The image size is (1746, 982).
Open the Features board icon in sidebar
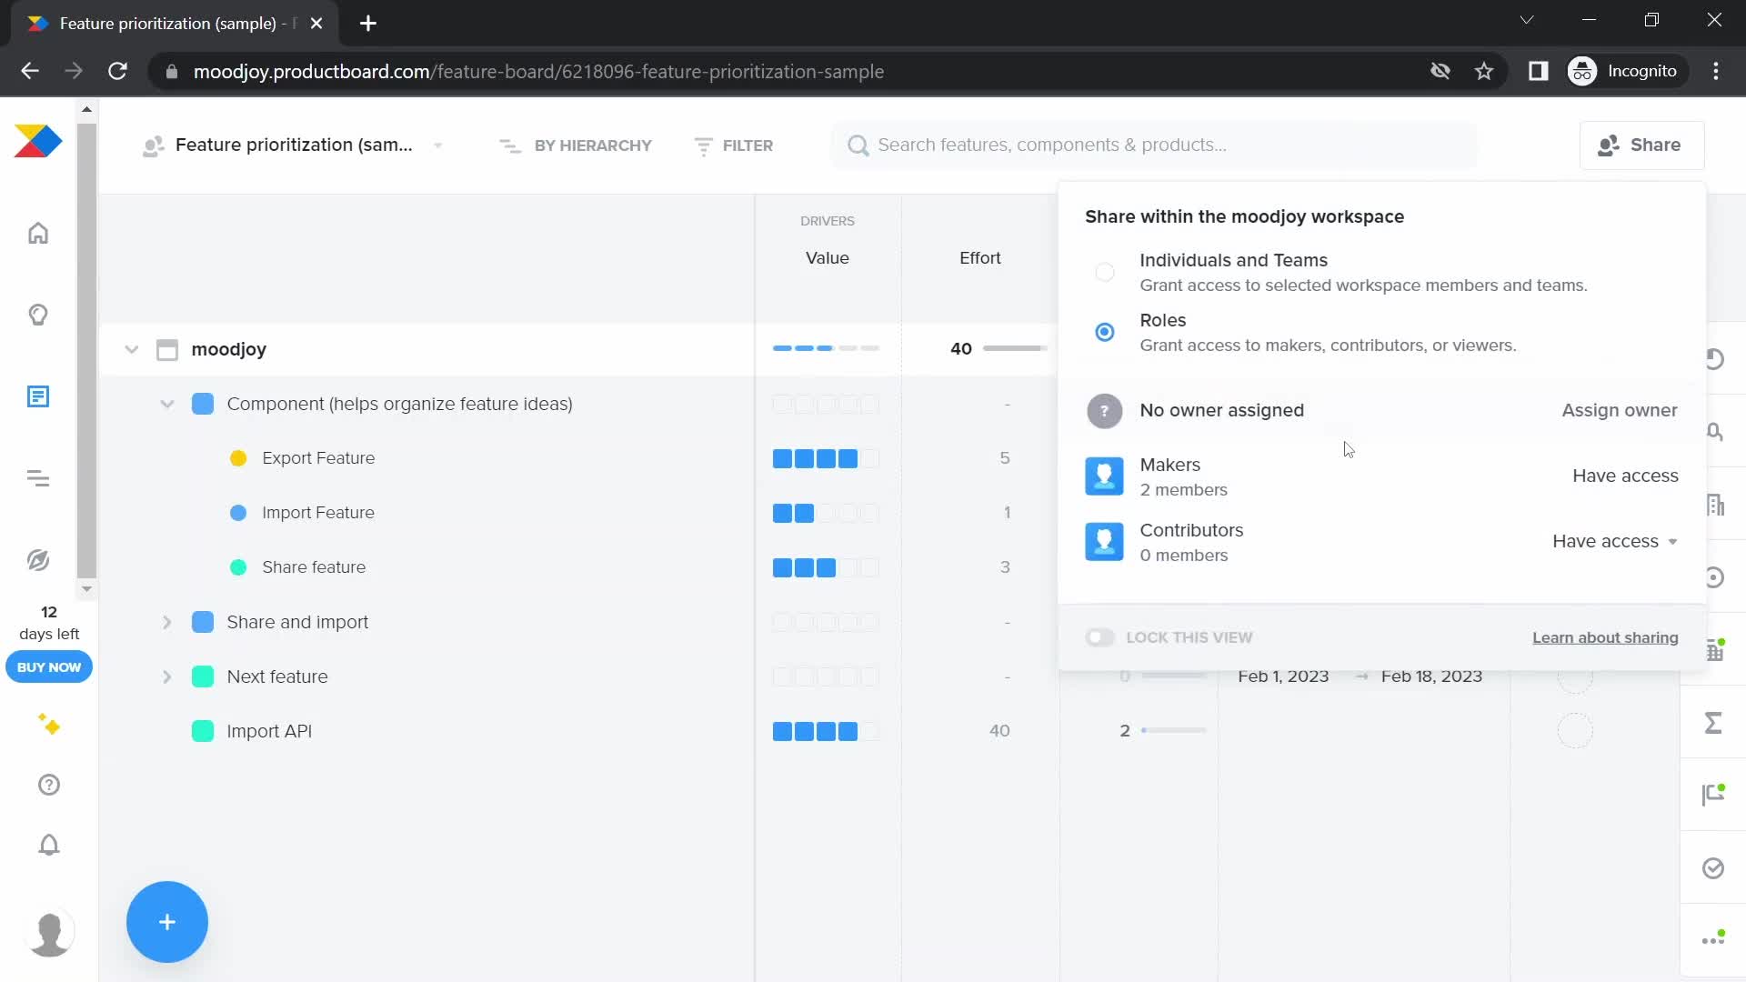(38, 397)
